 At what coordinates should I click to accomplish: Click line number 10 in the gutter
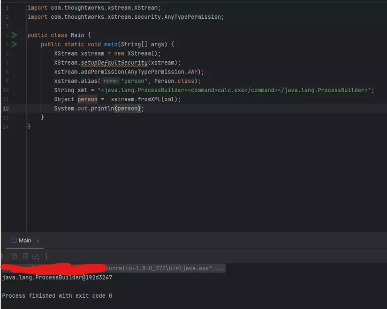pos(6,90)
